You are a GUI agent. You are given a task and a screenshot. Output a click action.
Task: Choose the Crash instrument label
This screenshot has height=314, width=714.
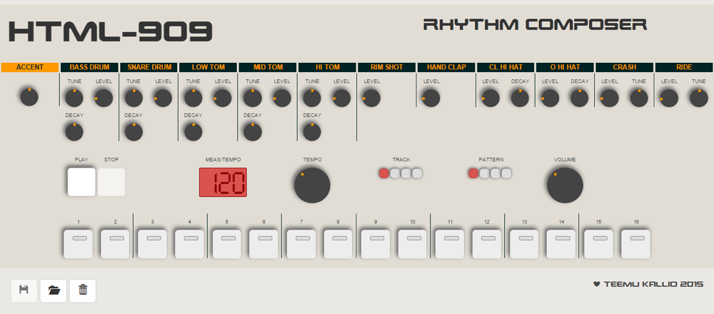point(625,68)
